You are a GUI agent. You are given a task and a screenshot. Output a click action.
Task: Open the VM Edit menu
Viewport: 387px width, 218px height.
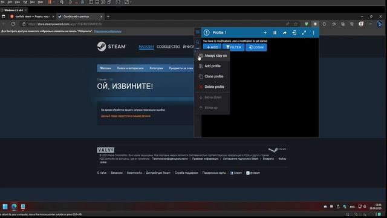pyautogui.click(x=10, y=2)
